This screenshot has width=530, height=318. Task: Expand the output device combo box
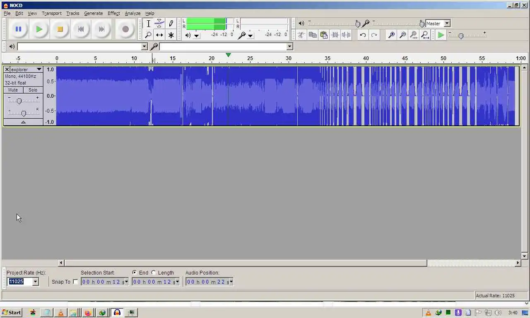tap(144, 47)
